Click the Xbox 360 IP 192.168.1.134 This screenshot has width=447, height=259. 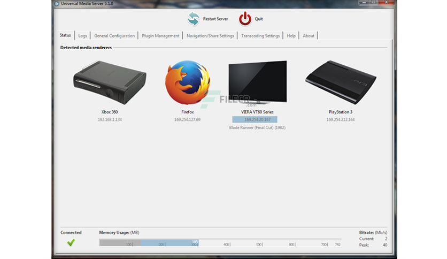click(110, 119)
